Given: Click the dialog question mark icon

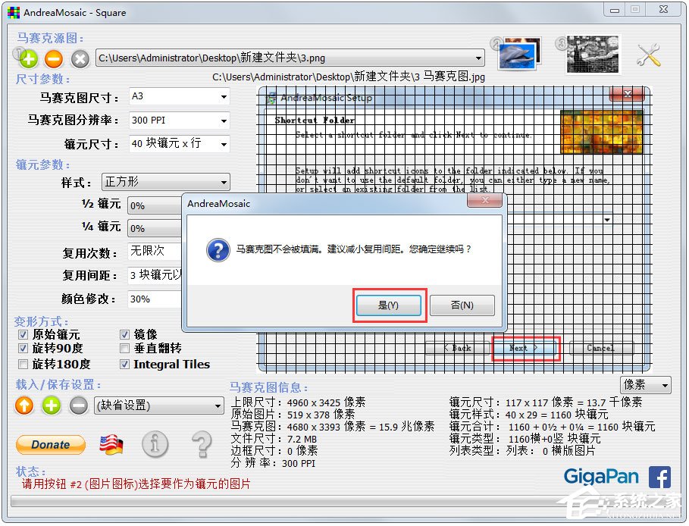Looking at the screenshot, I should tap(218, 249).
